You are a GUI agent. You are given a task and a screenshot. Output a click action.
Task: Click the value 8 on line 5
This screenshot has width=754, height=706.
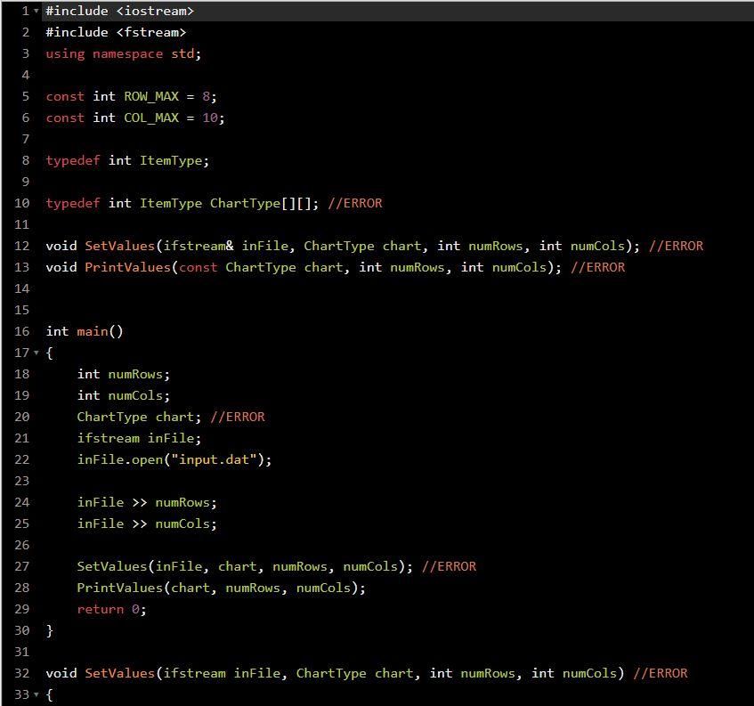(206, 96)
